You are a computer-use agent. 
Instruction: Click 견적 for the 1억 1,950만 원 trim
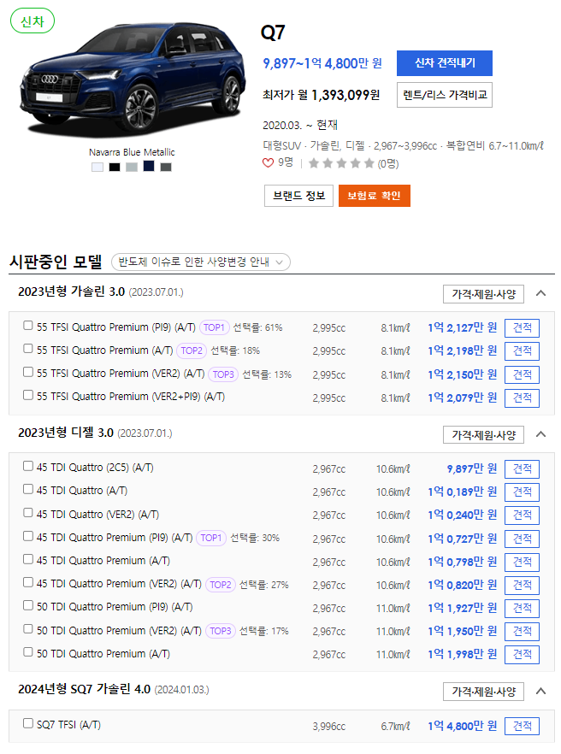(x=522, y=632)
